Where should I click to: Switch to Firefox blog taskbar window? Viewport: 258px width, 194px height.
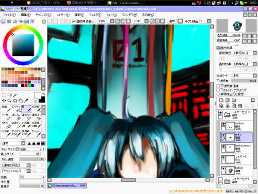tap(84, 3)
